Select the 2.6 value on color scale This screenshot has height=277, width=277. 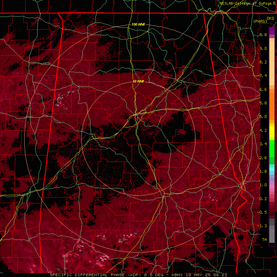click(263, 158)
